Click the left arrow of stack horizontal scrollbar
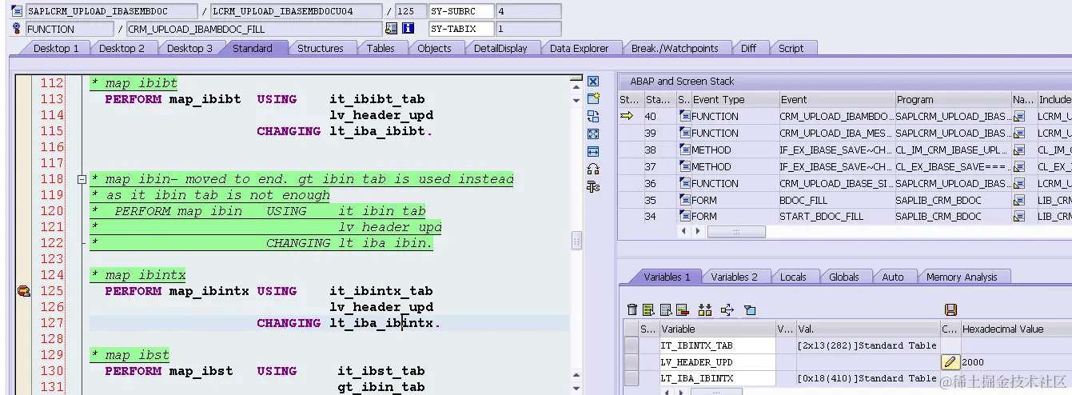This screenshot has height=395, width=1072. pyautogui.click(x=682, y=232)
